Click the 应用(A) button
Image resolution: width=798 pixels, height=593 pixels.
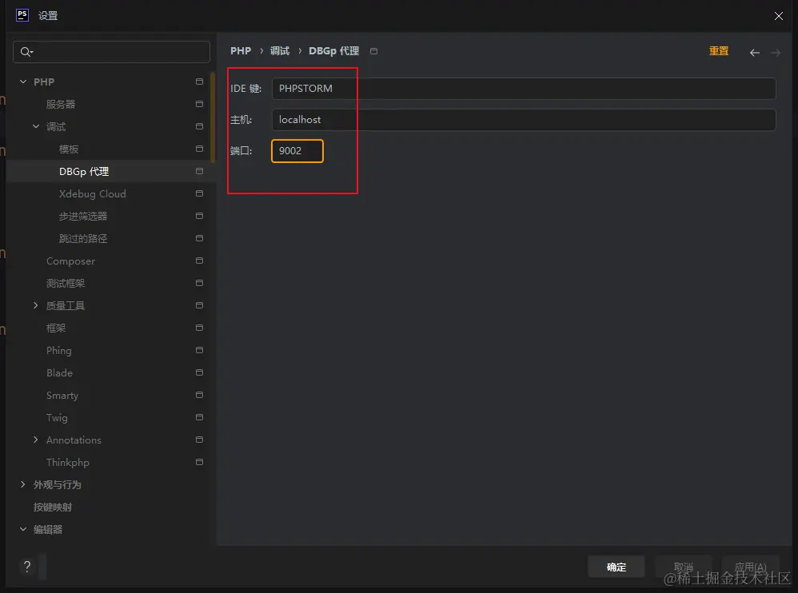pos(751,567)
